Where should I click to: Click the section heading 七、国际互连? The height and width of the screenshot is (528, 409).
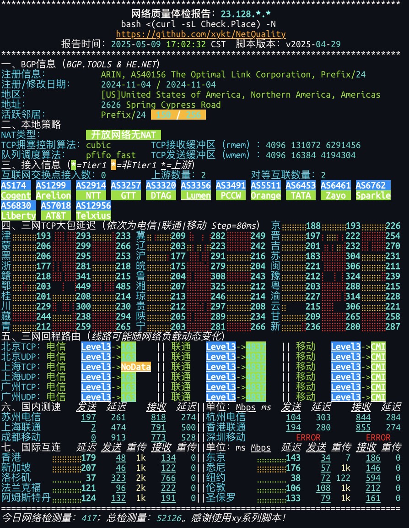point(31,447)
